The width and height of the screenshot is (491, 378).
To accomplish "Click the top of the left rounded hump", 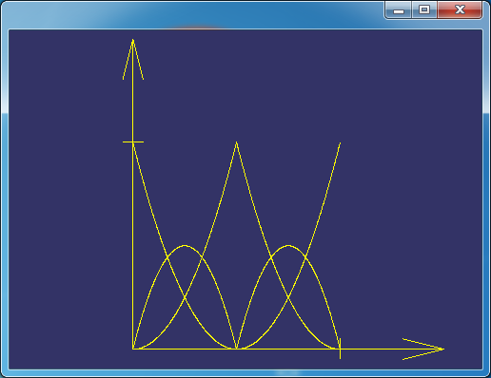I will tap(185, 245).
